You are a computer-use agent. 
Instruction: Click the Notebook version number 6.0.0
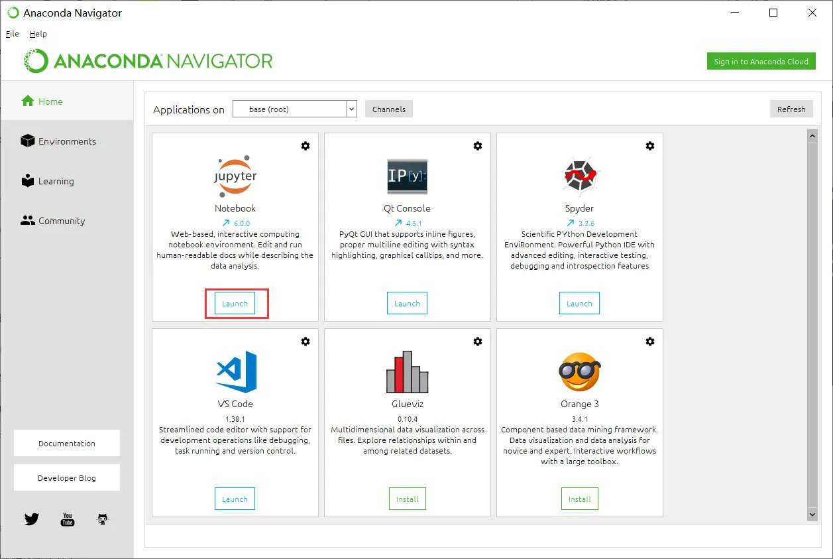[242, 223]
